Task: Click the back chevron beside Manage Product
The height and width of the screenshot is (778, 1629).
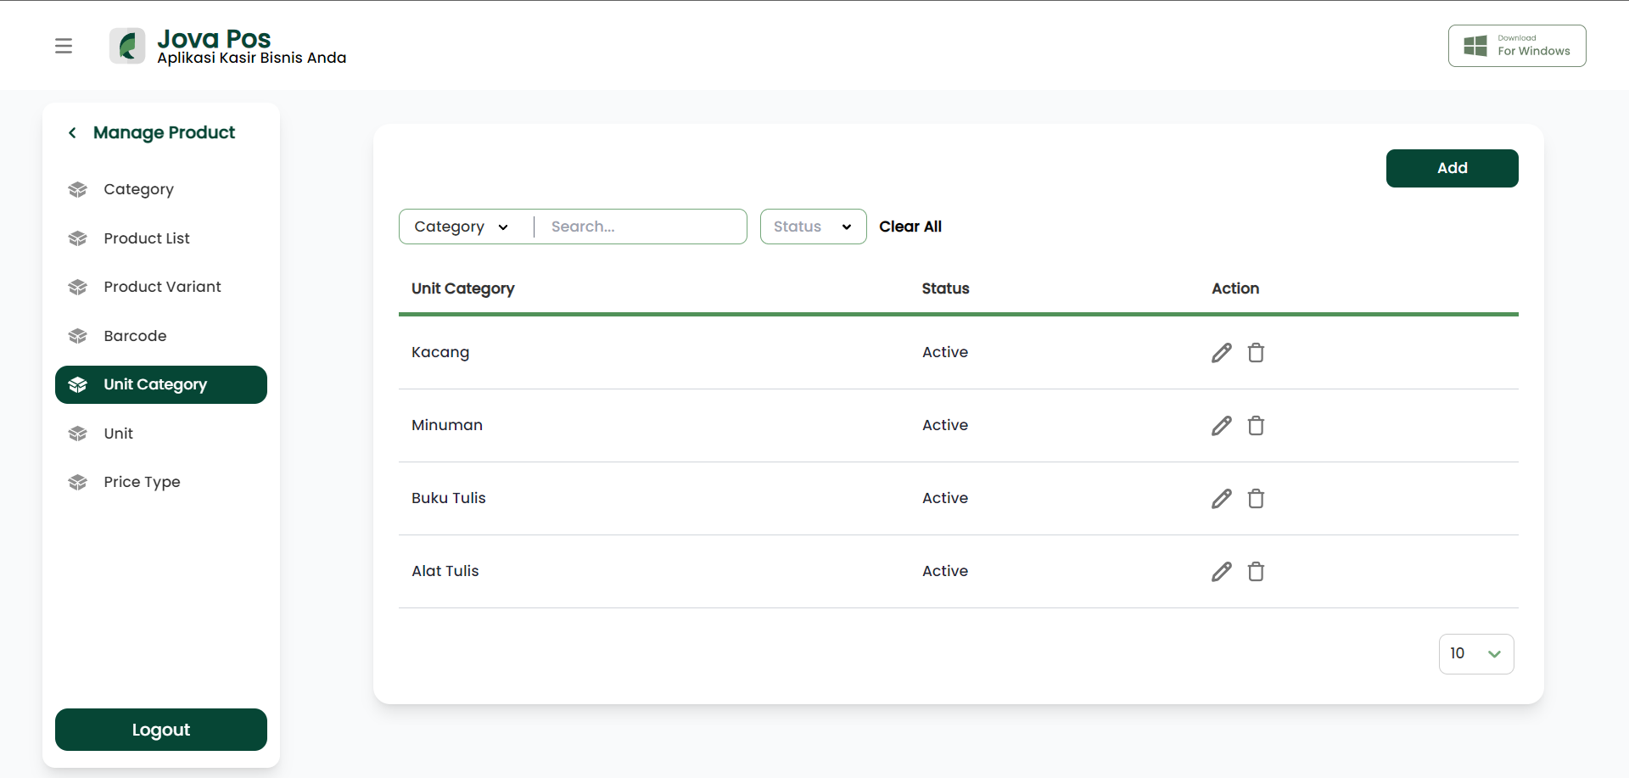Action: point(73,132)
